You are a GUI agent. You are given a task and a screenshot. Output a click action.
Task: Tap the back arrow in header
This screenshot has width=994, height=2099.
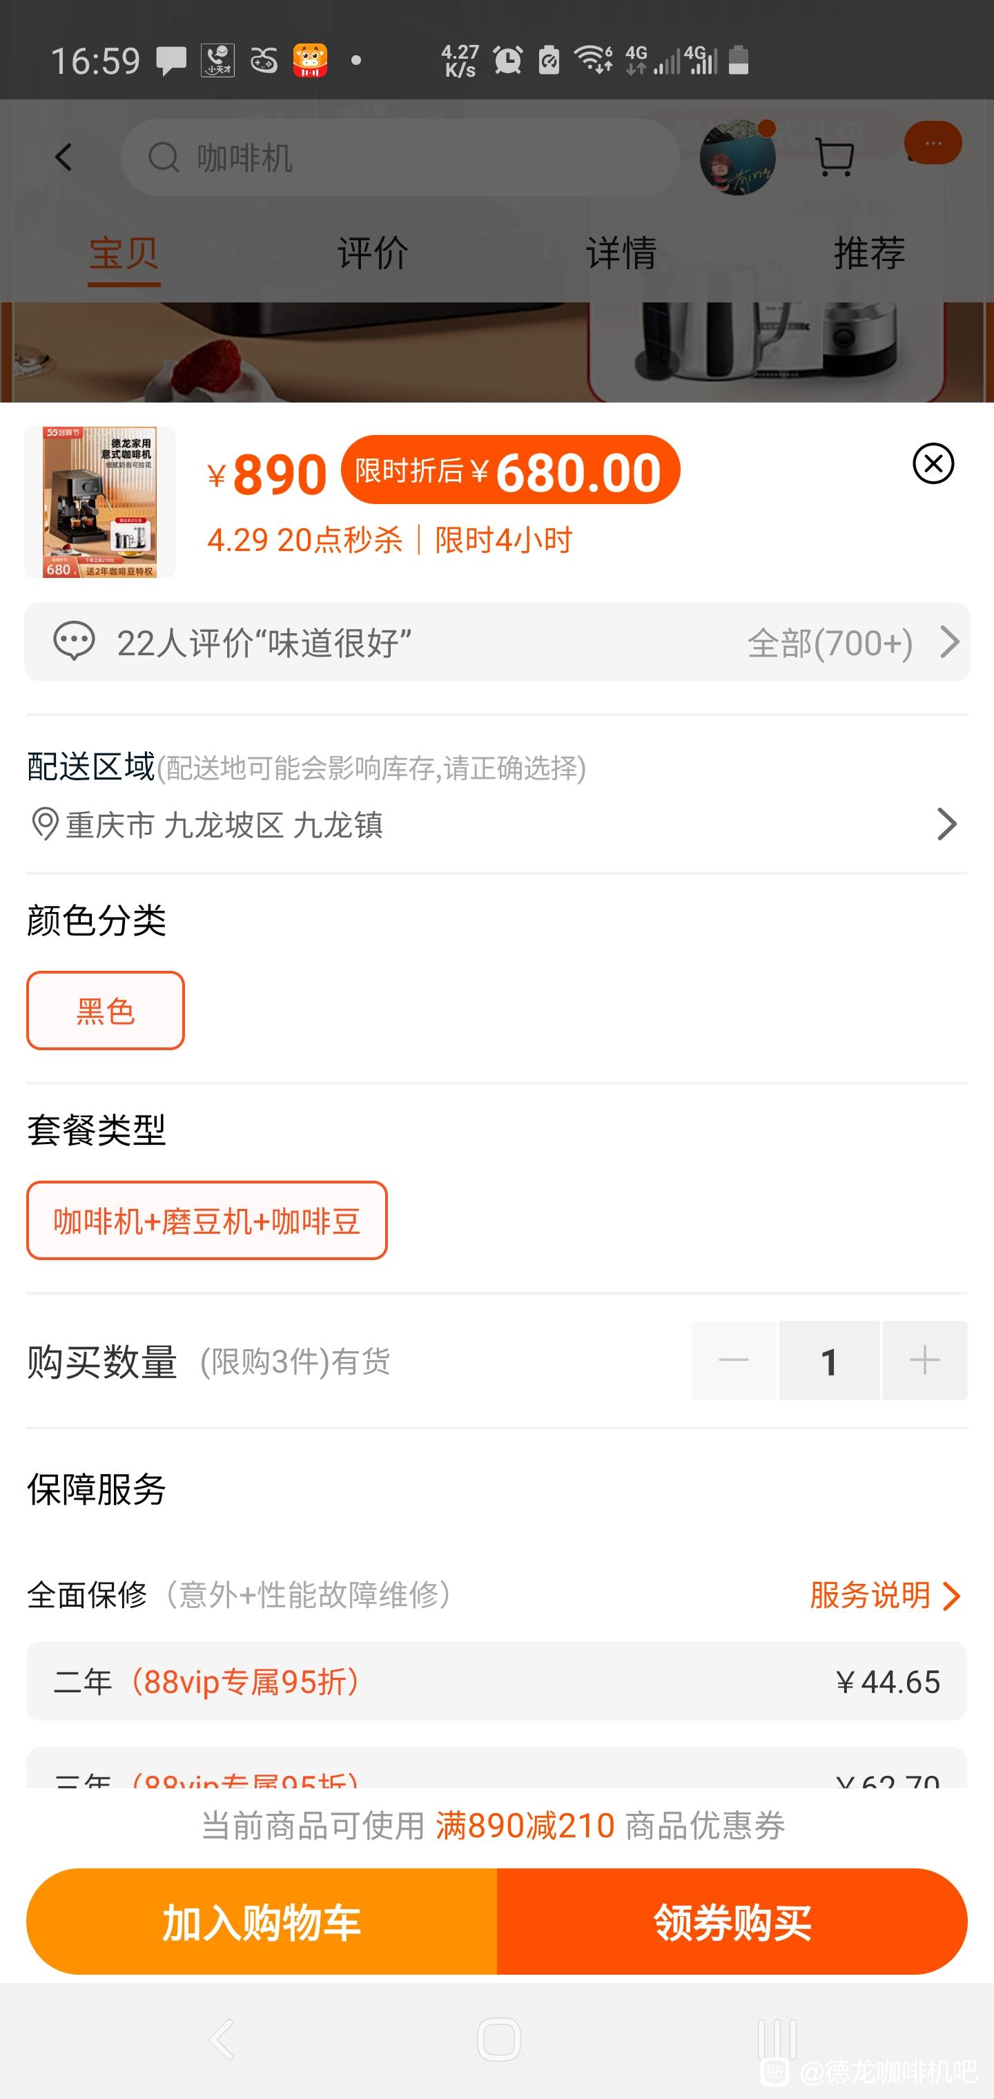click(64, 157)
